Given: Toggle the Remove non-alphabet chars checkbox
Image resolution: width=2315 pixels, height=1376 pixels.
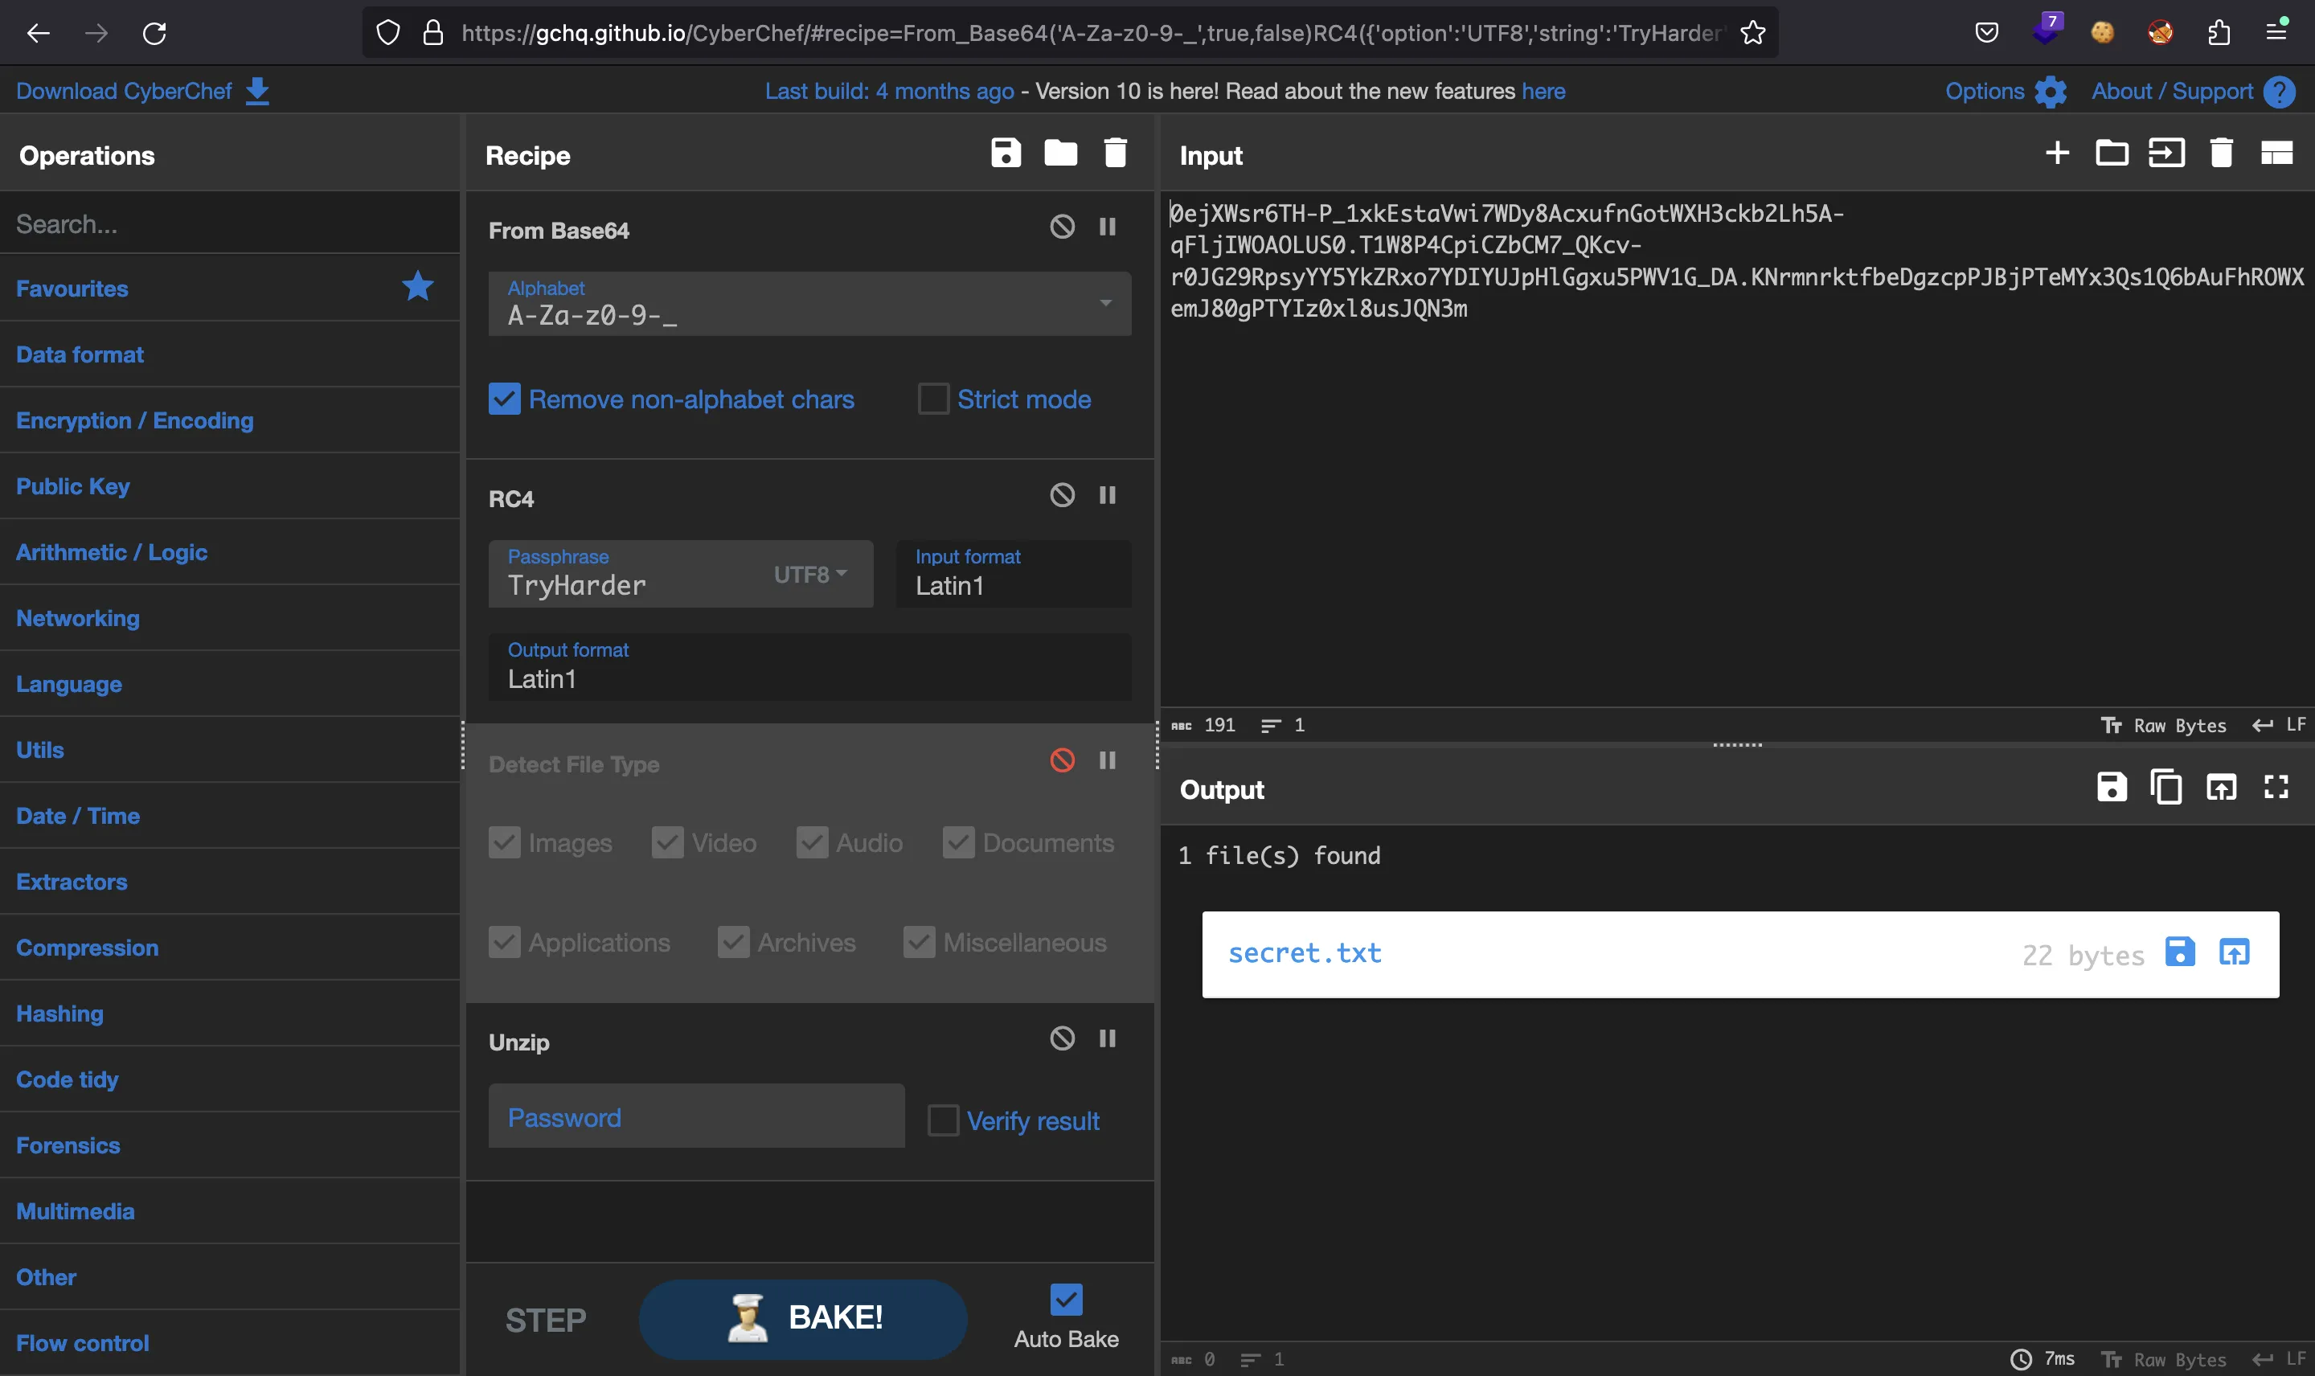Looking at the screenshot, I should (502, 398).
